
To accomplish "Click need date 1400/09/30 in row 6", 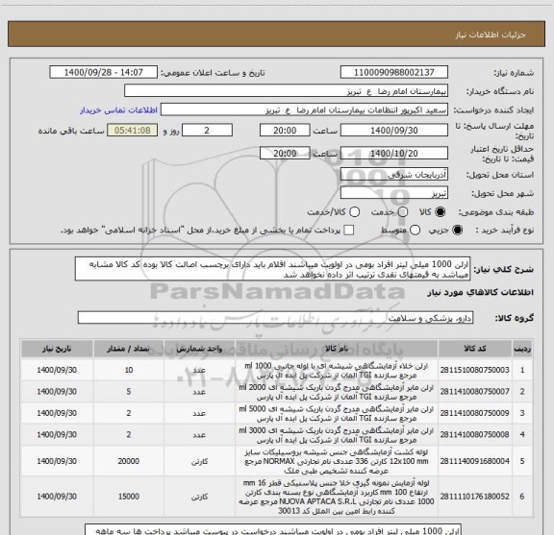I will pos(57,497).
